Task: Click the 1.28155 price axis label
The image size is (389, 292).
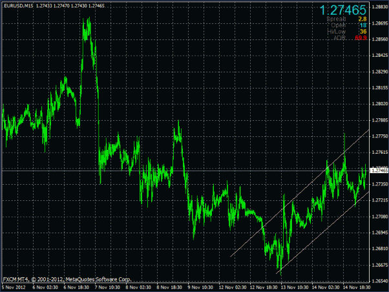Action: click(x=380, y=88)
